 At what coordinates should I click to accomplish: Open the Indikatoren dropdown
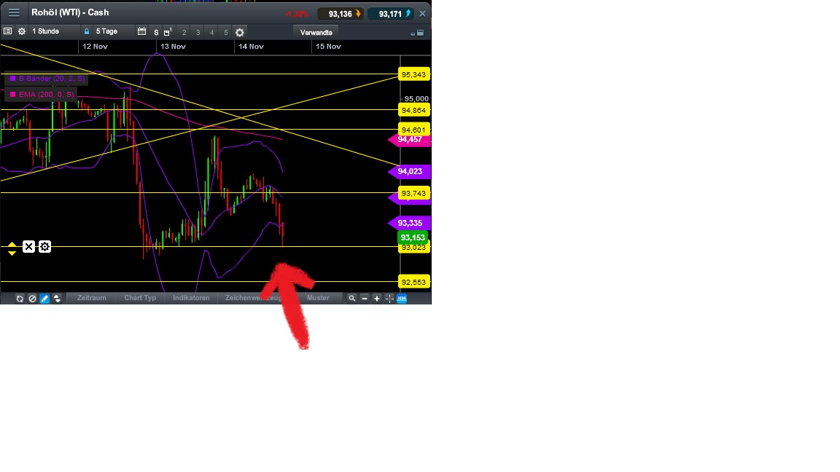190,298
